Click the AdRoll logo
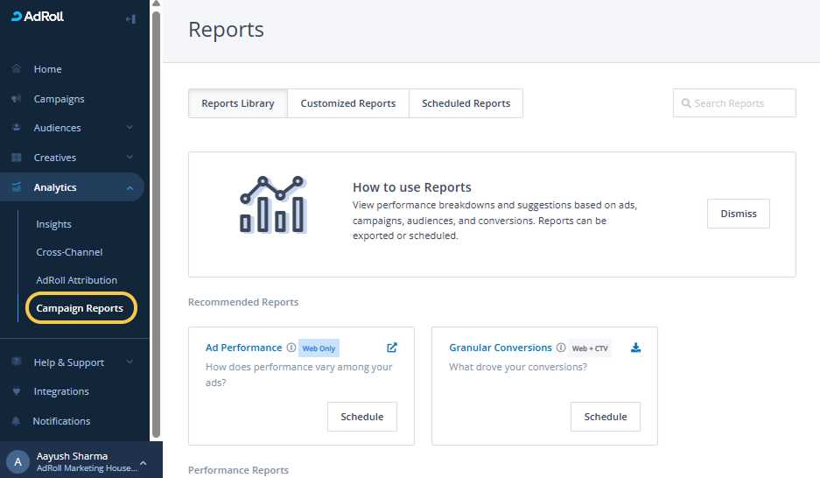 pyautogui.click(x=38, y=17)
